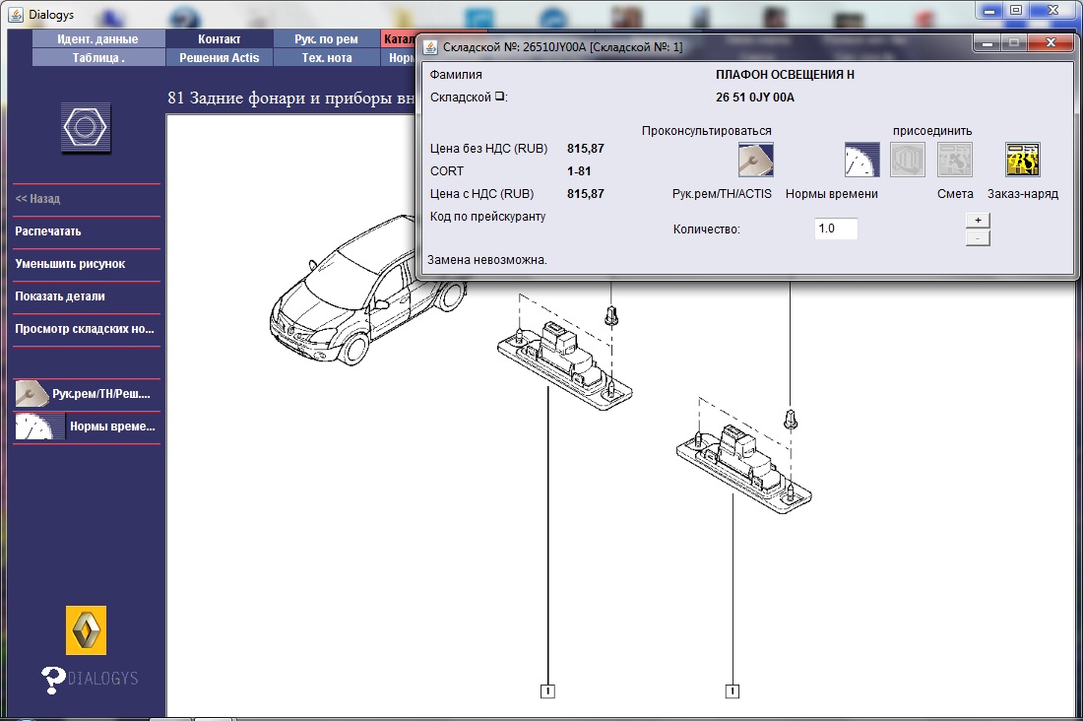Select the left callout number 1 box
Screen dimensions: 1083x721
click(x=547, y=690)
